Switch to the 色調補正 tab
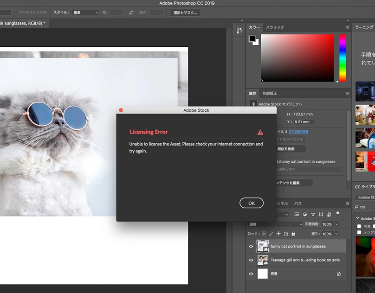 point(270,93)
